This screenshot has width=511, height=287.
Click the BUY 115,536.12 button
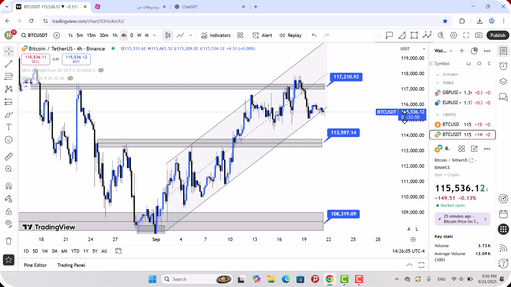pyautogui.click(x=76, y=59)
